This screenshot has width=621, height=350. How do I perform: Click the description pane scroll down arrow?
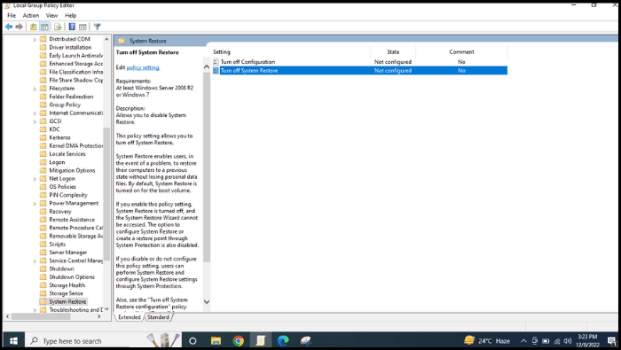[x=207, y=302]
